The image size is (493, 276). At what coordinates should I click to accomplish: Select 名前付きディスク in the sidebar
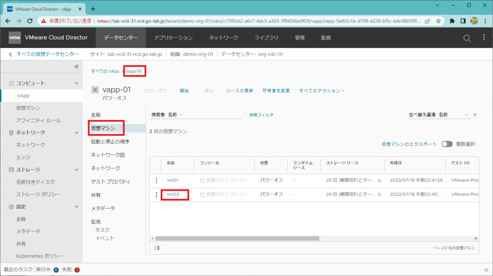(35, 182)
